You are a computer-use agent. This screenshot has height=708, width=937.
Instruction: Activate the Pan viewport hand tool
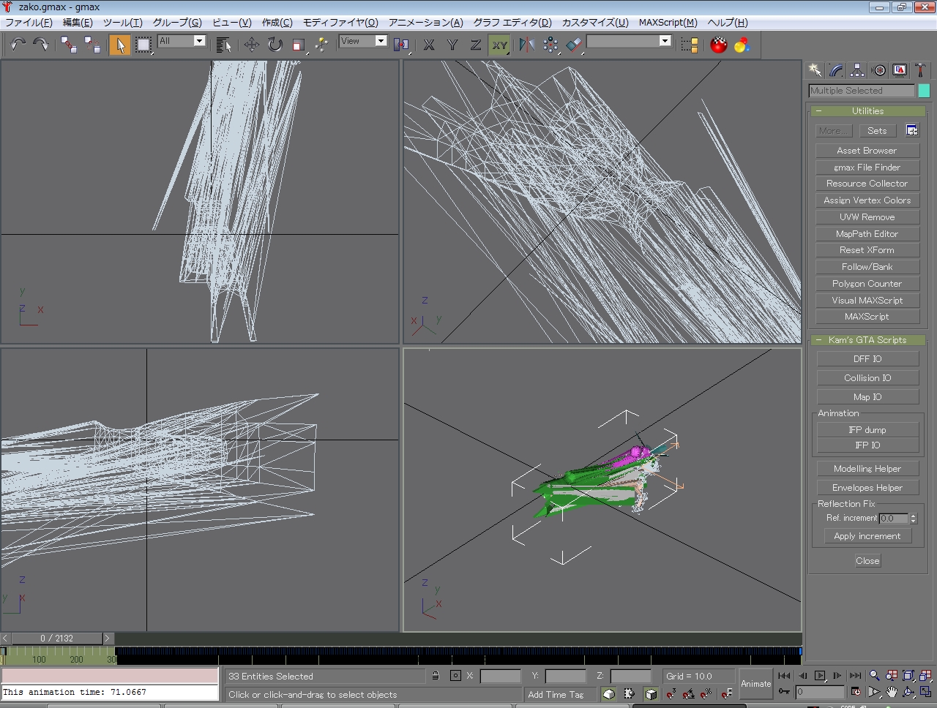click(892, 691)
